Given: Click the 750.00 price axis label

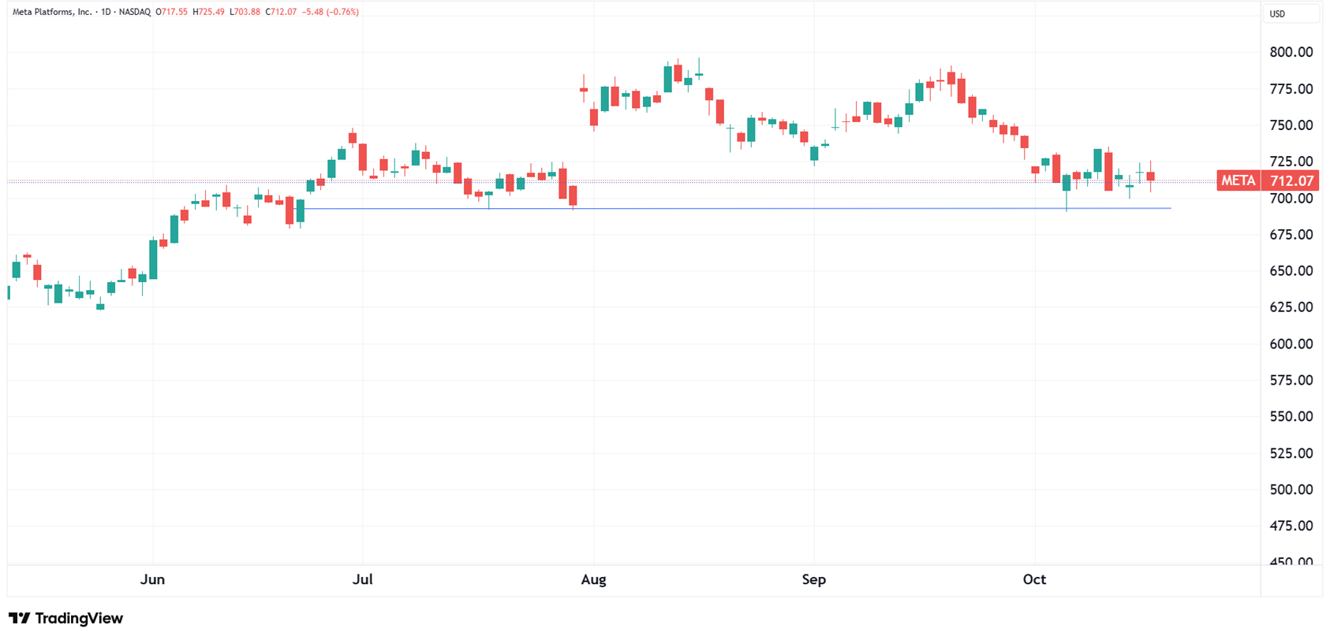Looking at the screenshot, I should coord(1291,125).
